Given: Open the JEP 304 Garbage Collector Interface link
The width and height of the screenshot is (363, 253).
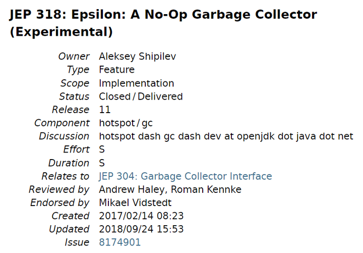Looking at the screenshot, I should pos(185,176).
